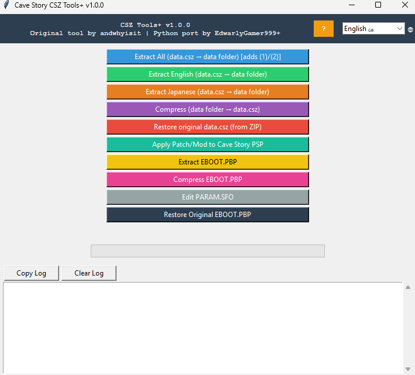
Task: Click the header credits text 'Original tool by andwhyisit'
Action: (85, 33)
